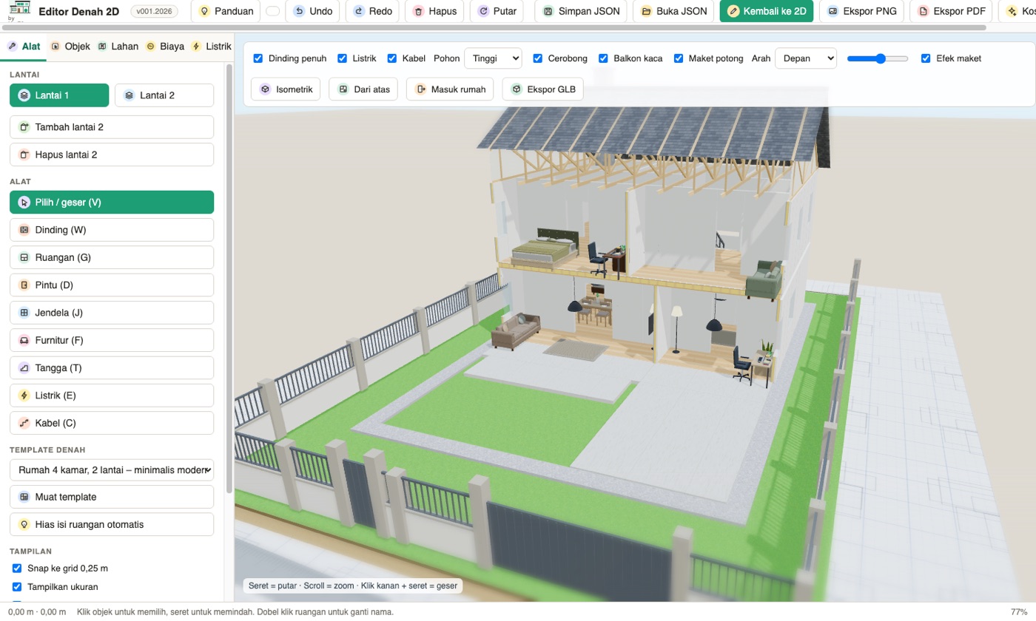Switch to the Objek tab
This screenshot has width=1036, height=621.
pos(70,46)
